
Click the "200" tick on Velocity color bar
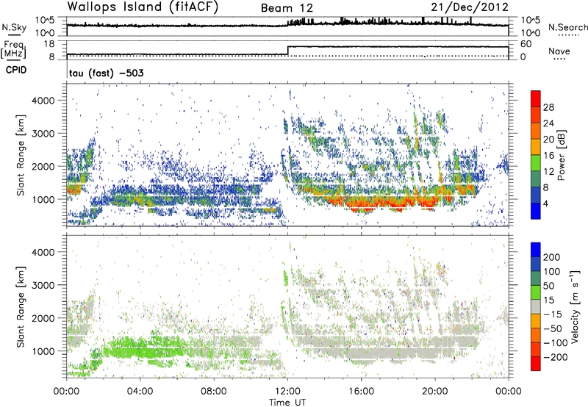click(x=552, y=257)
